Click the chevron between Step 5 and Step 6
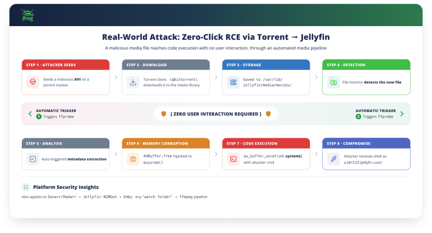432x233 pixels. click(x=116, y=154)
